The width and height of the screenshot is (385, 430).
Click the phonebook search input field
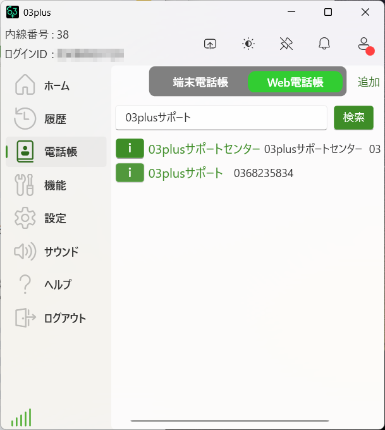[221, 118]
